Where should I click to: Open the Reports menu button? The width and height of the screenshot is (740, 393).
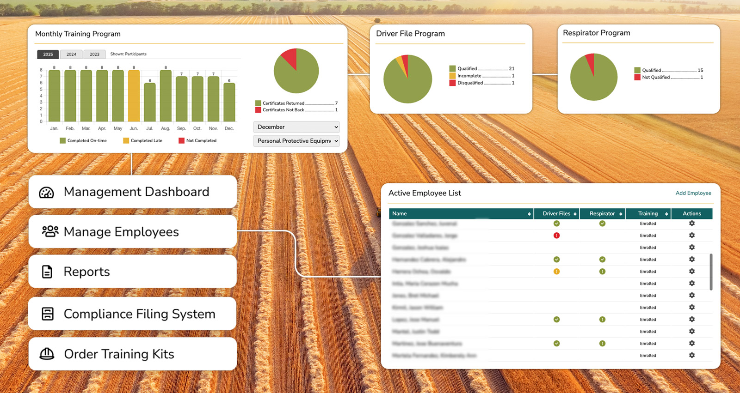[132, 272]
